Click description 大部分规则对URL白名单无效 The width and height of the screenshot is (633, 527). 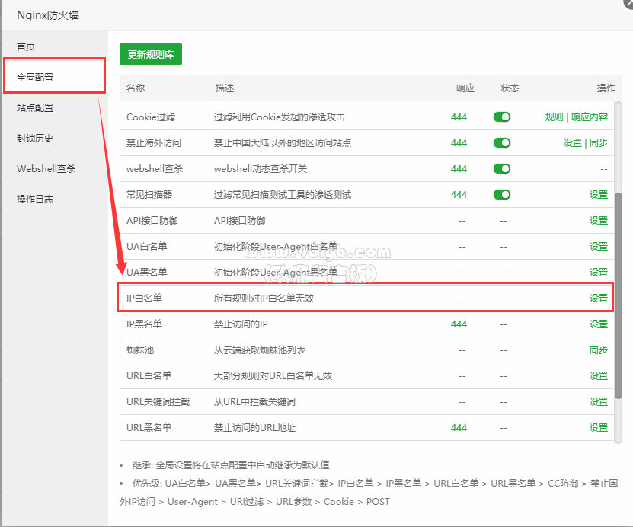[x=273, y=375]
